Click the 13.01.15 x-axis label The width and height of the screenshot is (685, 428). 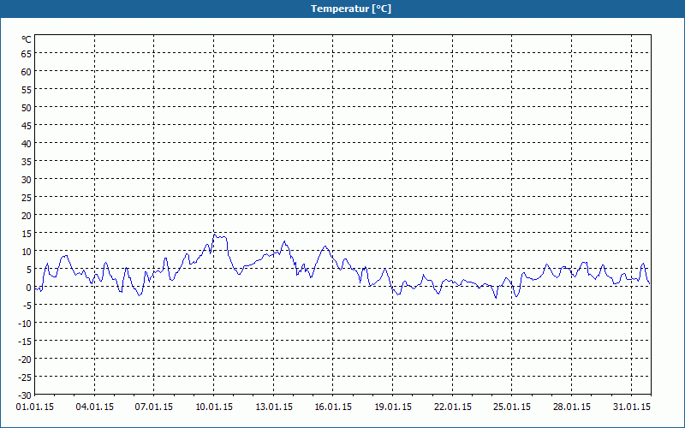click(274, 407)
